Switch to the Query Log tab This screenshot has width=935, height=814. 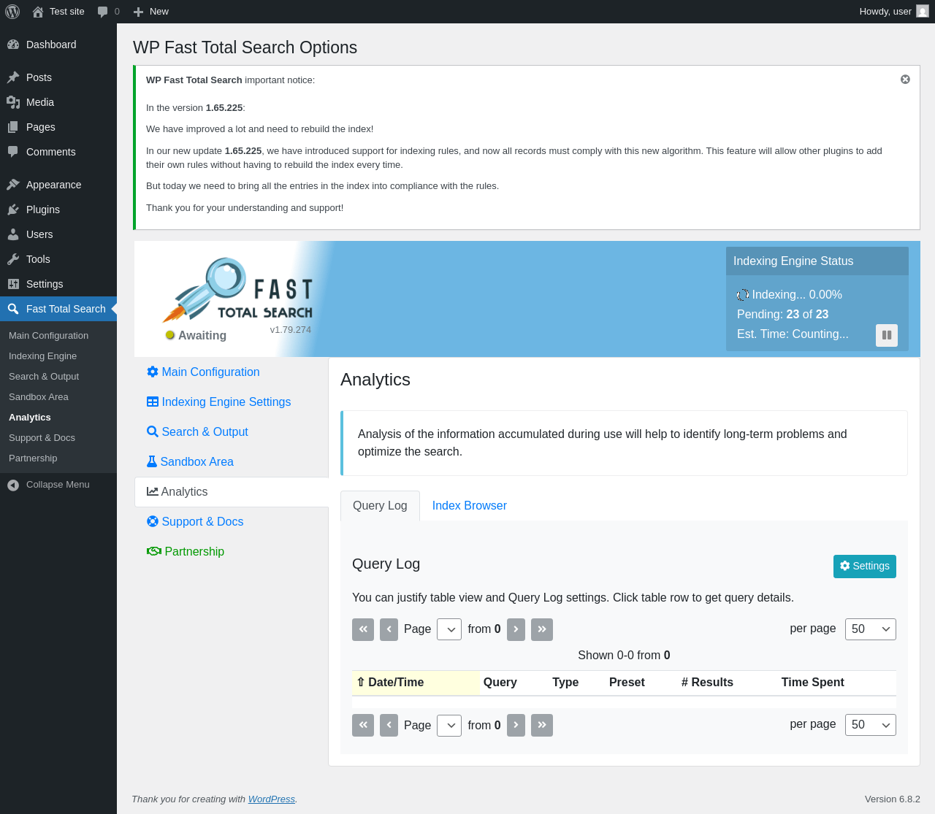380,506
